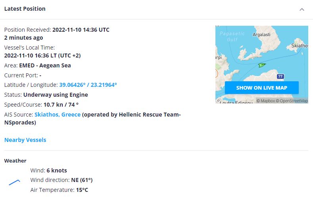
Task: Click the EMED - Aegean Sea area text
Action: (45, 65)
